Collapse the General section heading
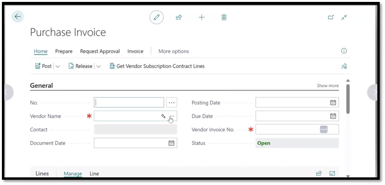The image size is (385, 185). 41,85
